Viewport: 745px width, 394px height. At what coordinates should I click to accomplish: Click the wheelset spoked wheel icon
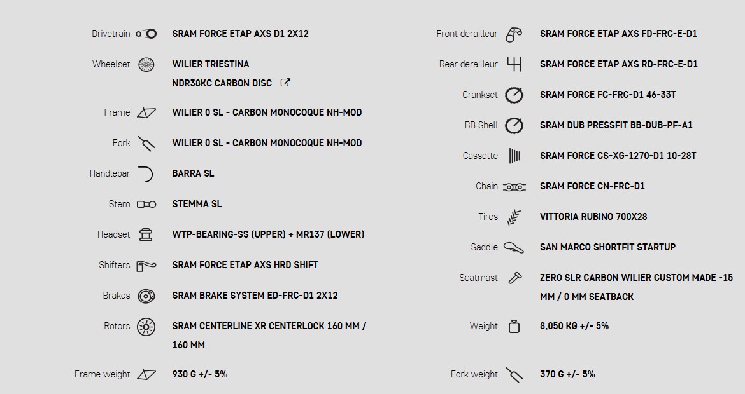click(146, 64)
